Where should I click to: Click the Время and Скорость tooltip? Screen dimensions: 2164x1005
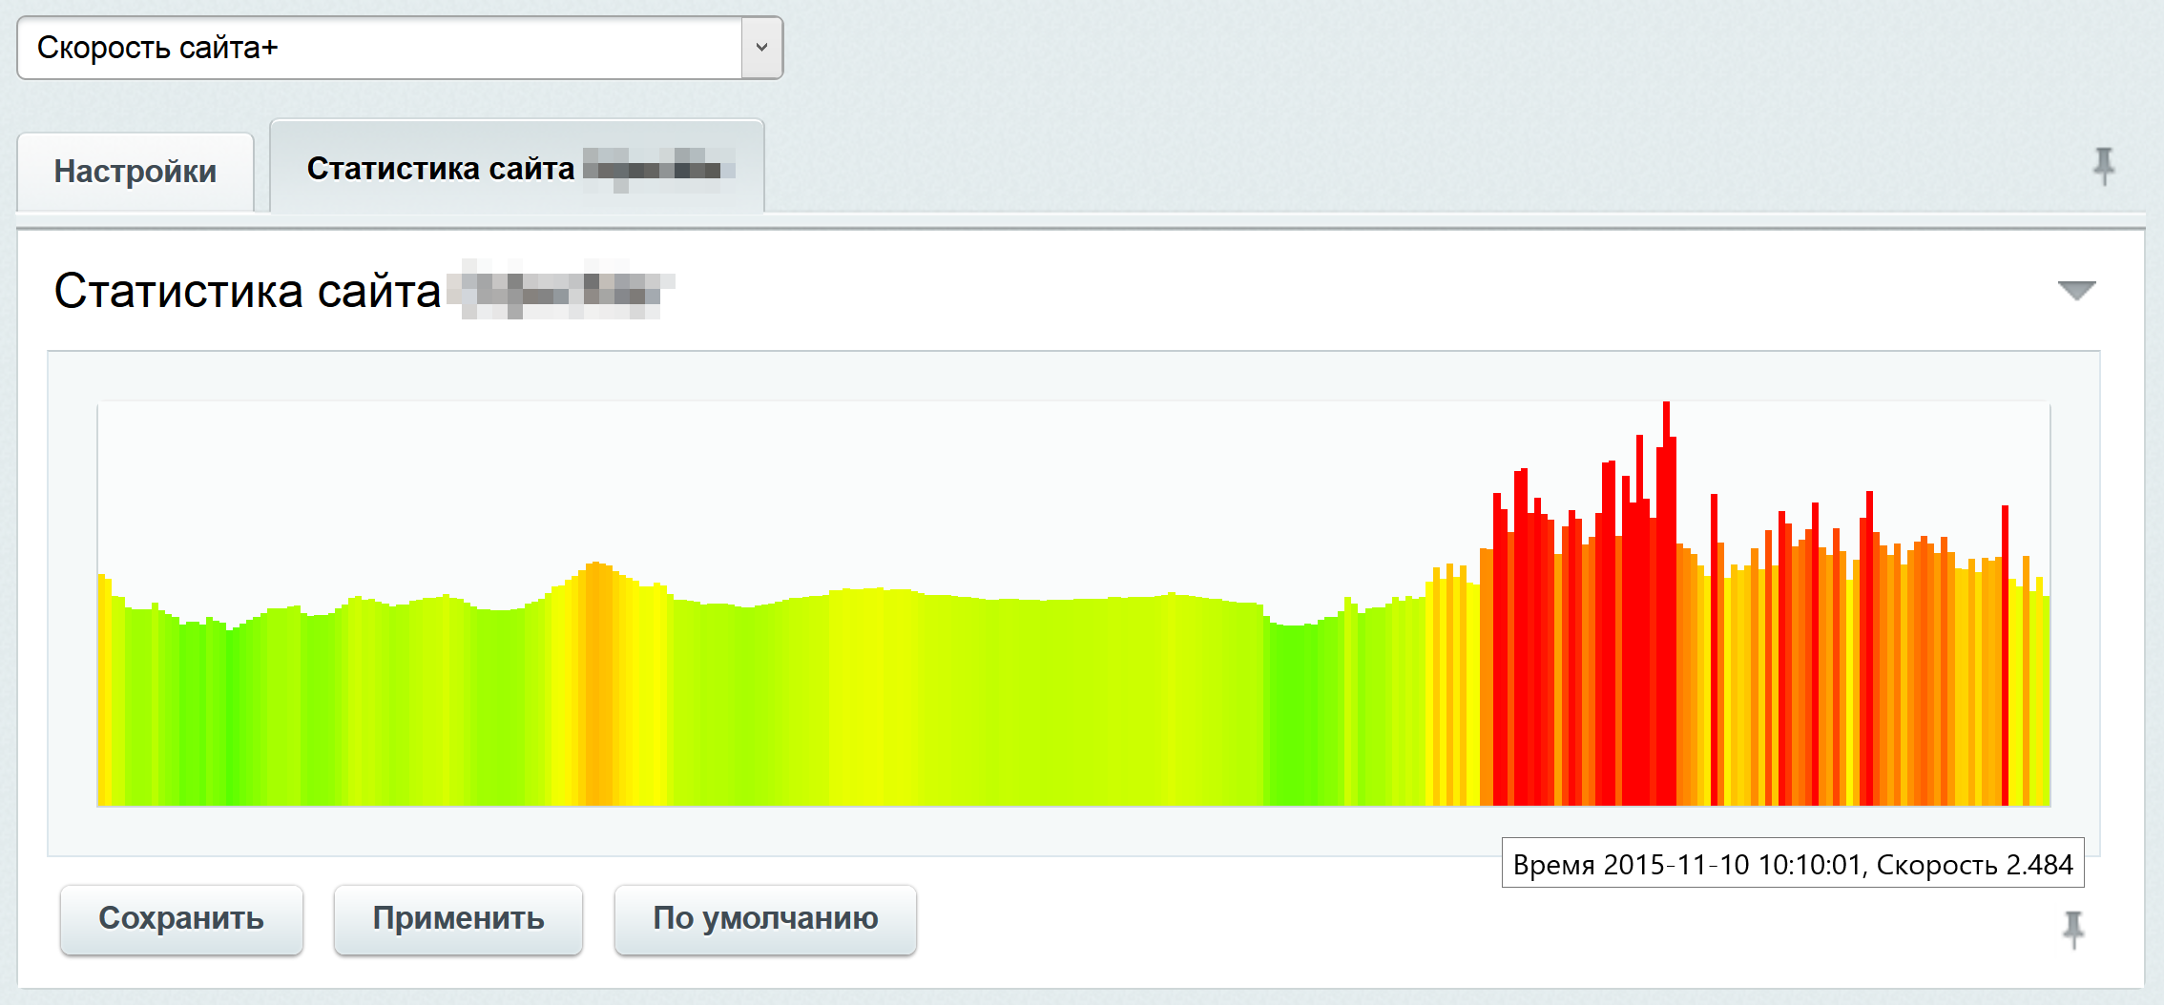(x=1792, y=864)
